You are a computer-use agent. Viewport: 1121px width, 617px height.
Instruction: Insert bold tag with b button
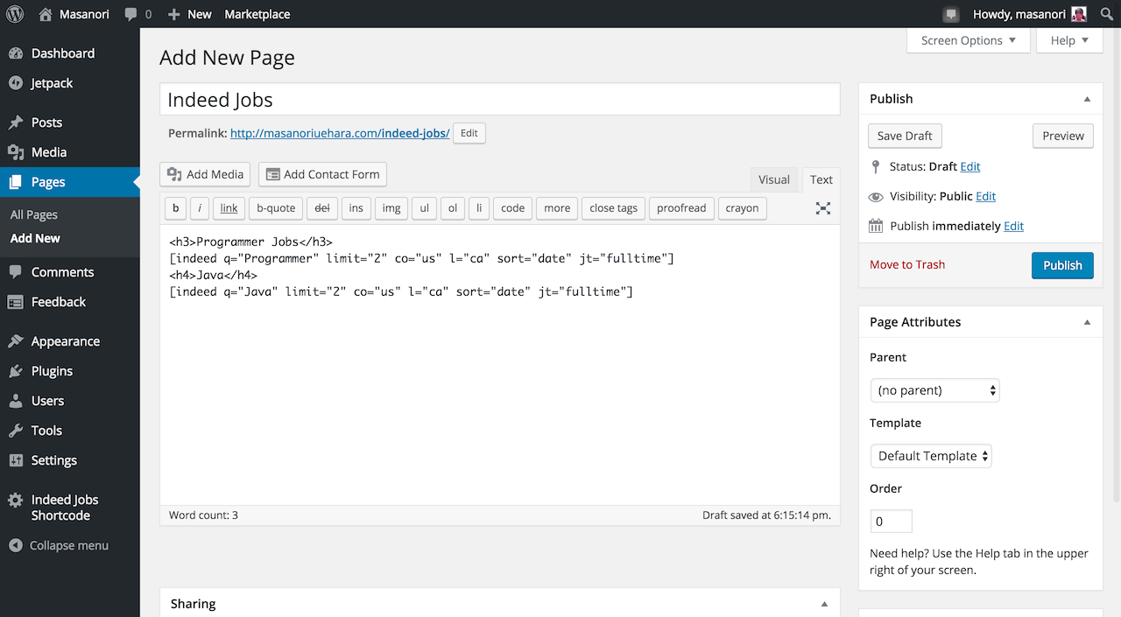(x=176, y=208)
